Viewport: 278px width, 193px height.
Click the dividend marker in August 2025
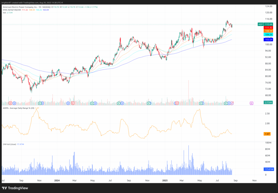(229, 103)
